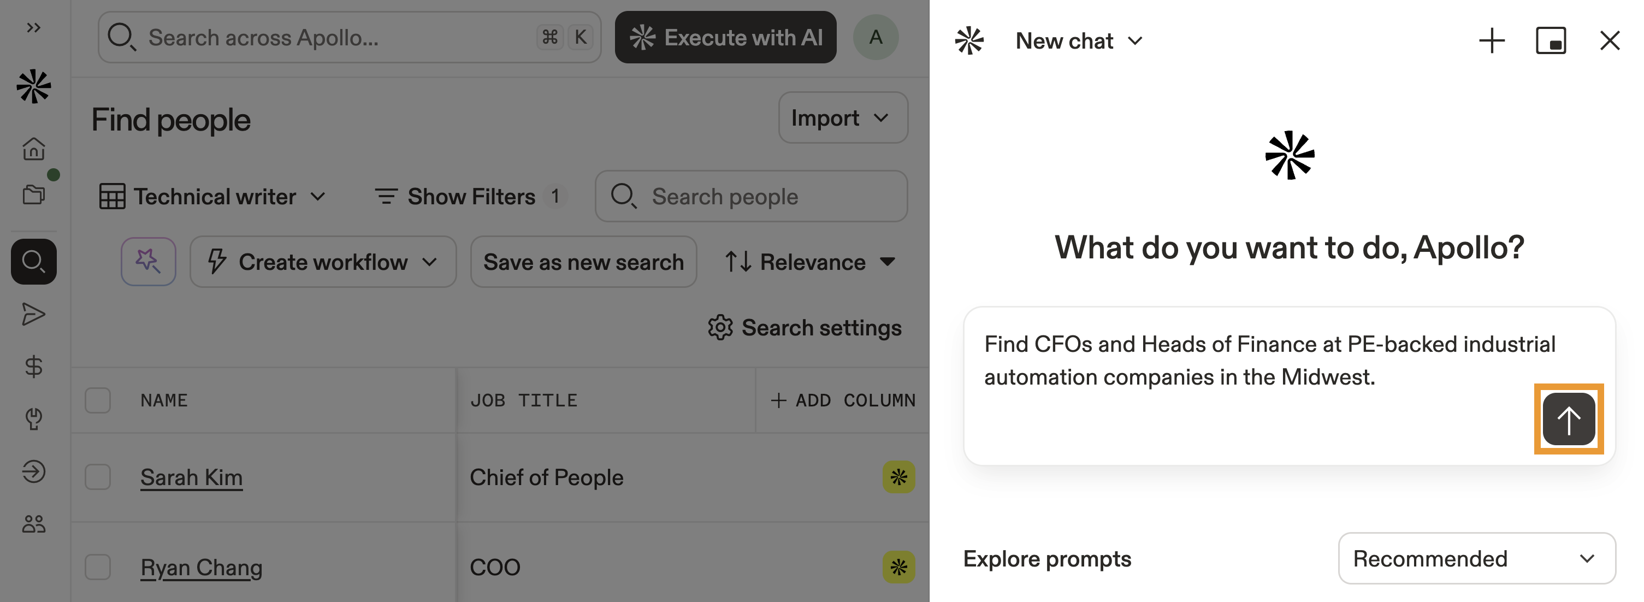
Task: Click the paper plane sequences icon
Action: pyautogui.click(x=34, y=314)
